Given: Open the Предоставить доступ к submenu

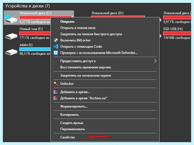Looking at the screenshot, I should [x=105, y=61].
